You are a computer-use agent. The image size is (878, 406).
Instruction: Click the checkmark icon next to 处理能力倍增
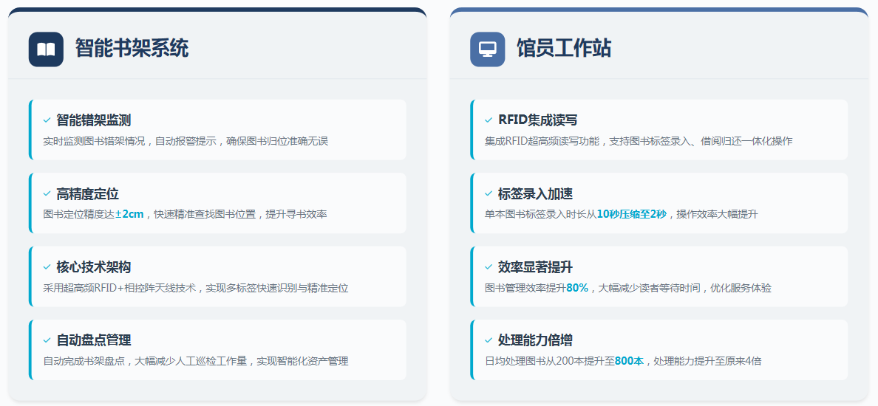pyautogui.click(x=488, y=340)
